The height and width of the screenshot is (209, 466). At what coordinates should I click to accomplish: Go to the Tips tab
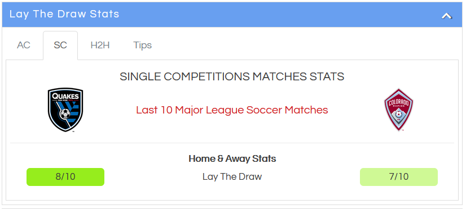pyautogui.click(x=143, y=46)
